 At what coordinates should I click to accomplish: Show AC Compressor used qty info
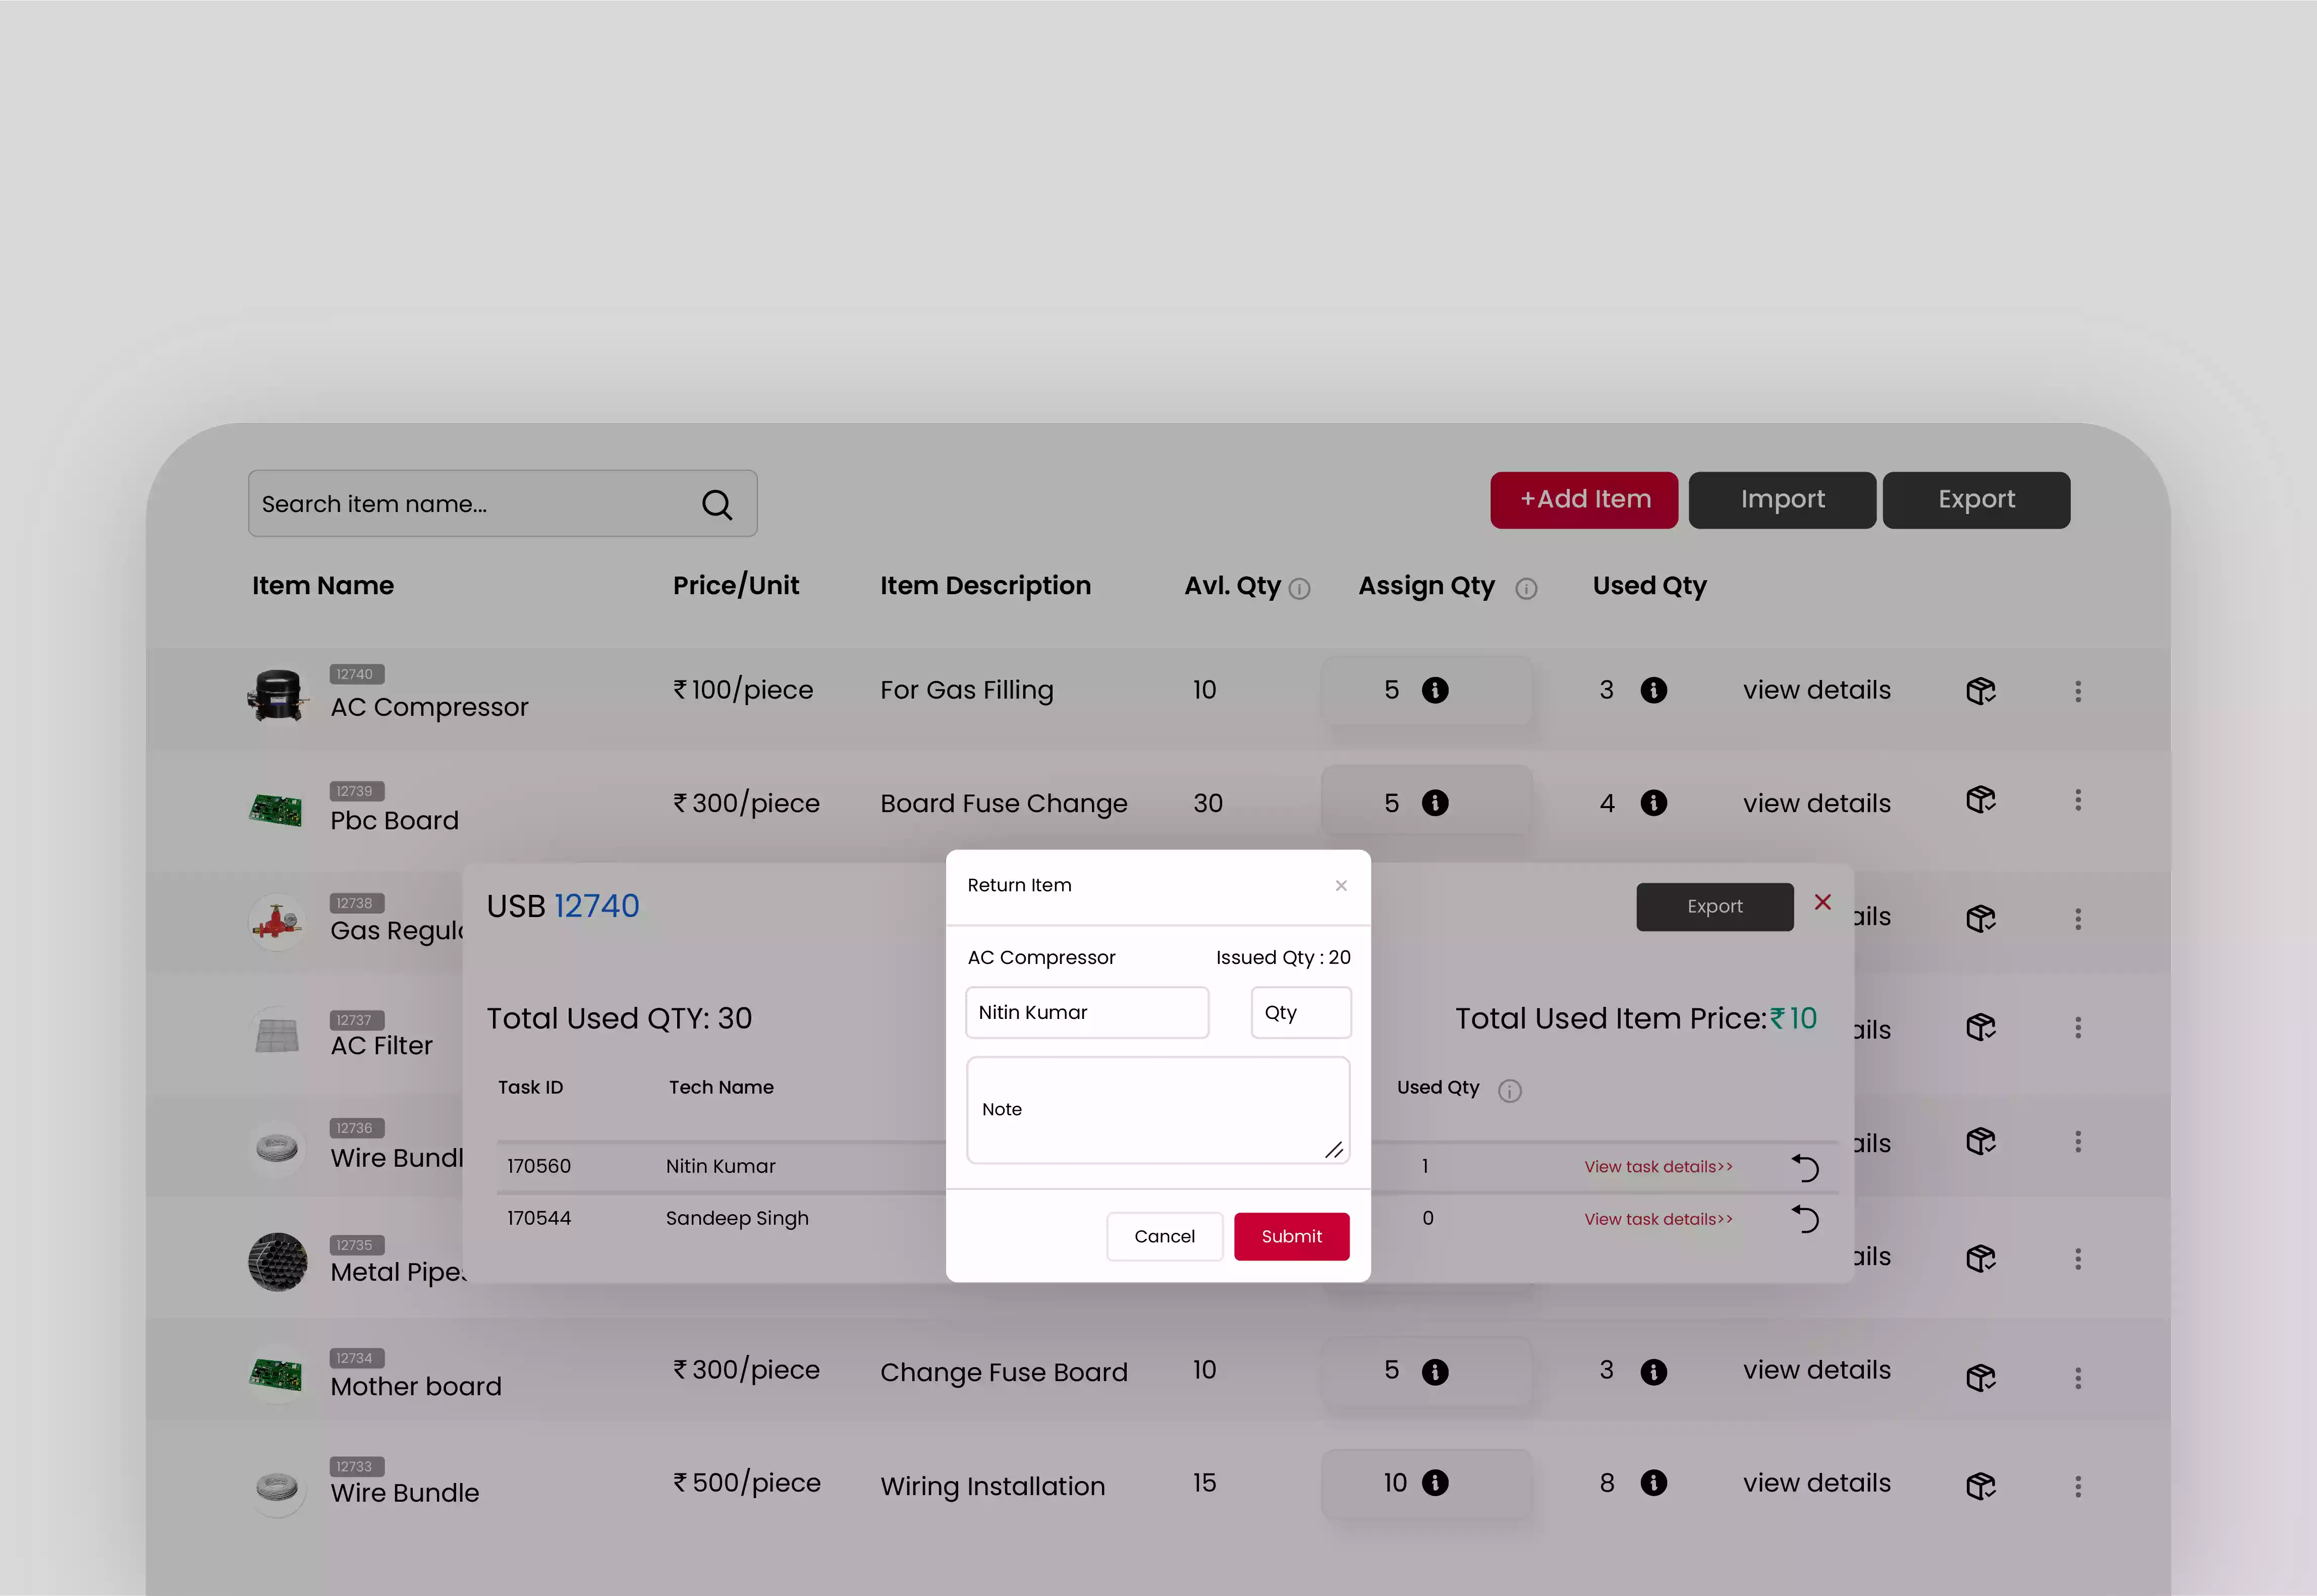[1654, 690]
